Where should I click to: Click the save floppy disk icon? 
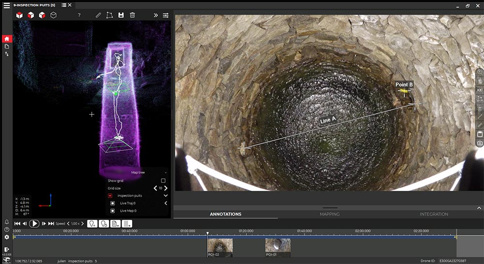click(x=121, y=15)
